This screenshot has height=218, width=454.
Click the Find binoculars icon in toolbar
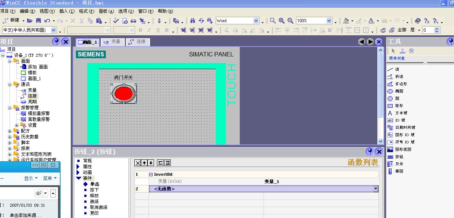193,21
